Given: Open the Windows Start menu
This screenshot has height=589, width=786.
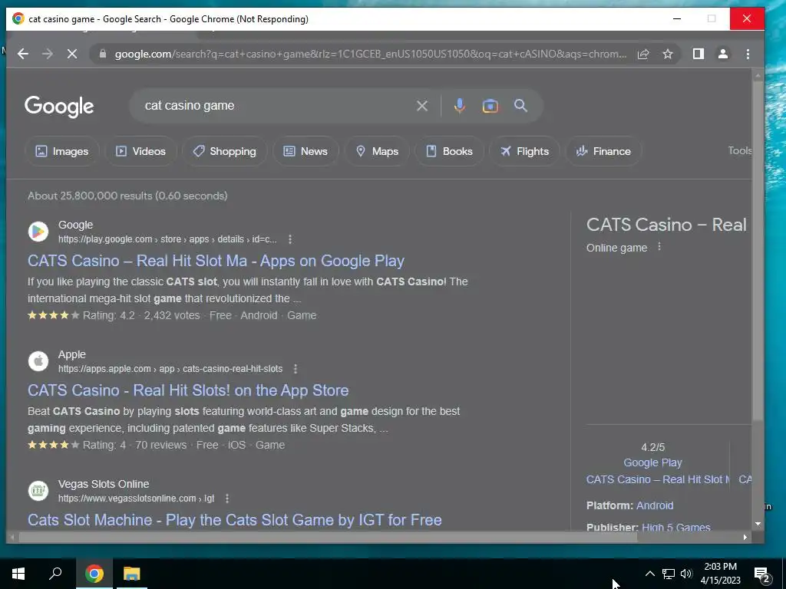Looking at the screenshot, I should click(x=18, y=574).
